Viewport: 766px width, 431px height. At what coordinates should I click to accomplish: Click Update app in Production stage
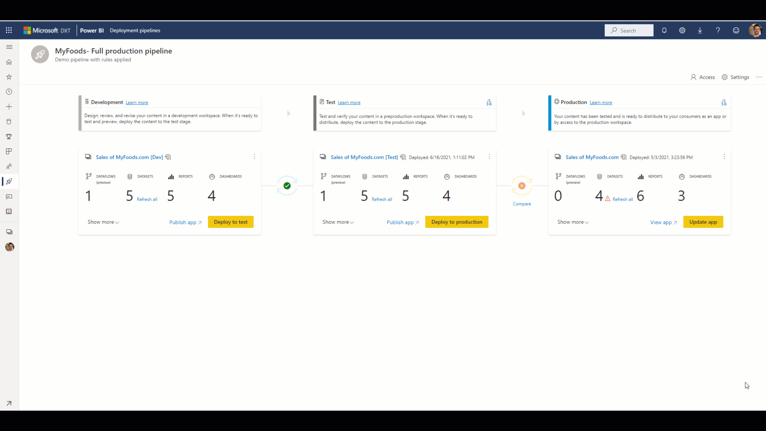[x=703, y=221]
